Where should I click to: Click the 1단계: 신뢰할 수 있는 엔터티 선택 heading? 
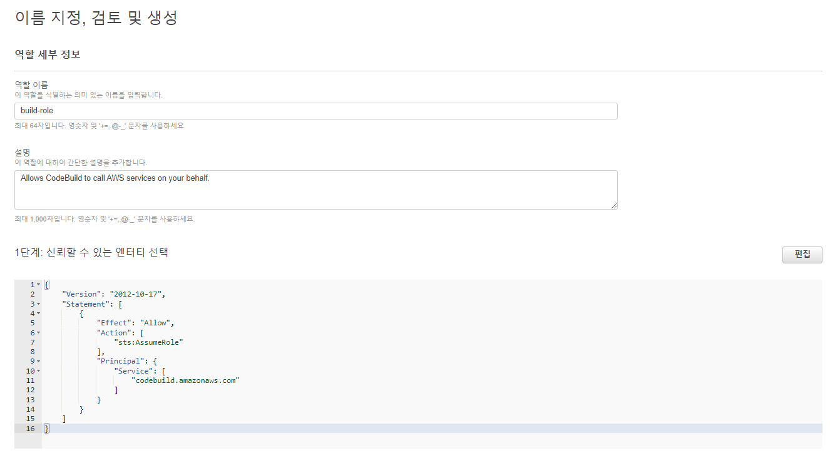point(91,252)
